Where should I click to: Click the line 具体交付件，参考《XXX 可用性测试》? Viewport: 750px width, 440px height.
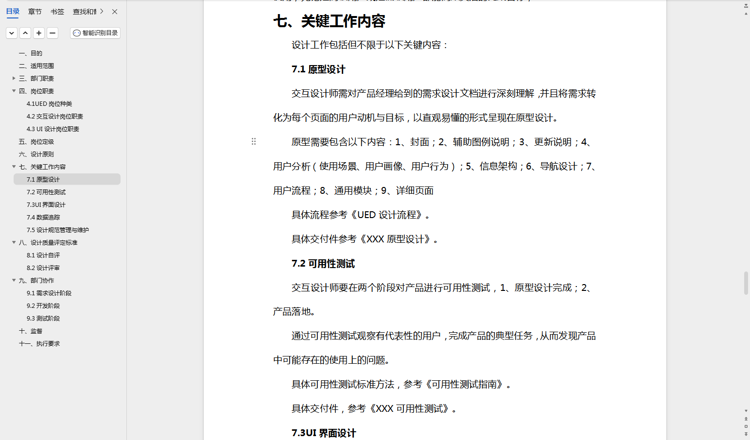click(x=374, y=409)
